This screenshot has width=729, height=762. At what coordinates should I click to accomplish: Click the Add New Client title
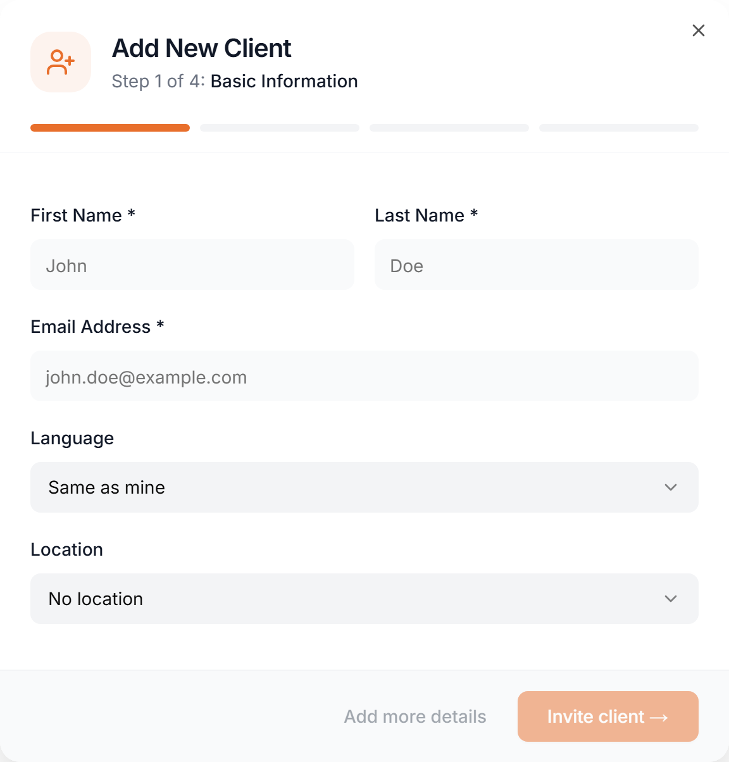coord(202,48)
